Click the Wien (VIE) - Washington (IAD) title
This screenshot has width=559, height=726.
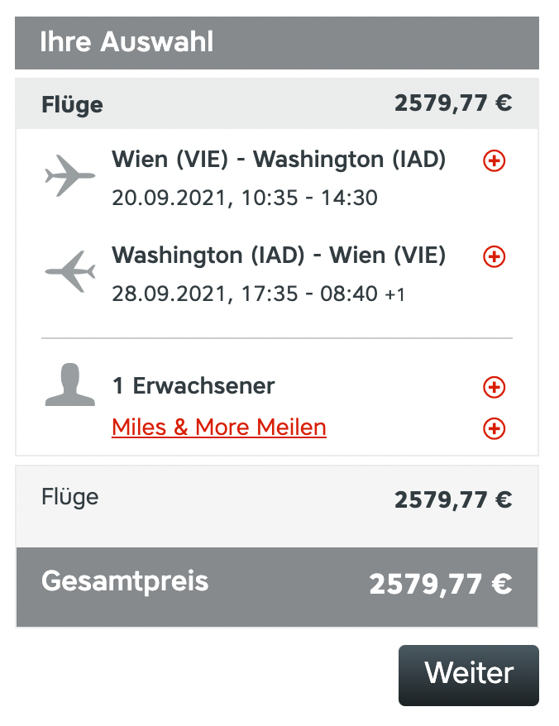(x=279, y=160)
